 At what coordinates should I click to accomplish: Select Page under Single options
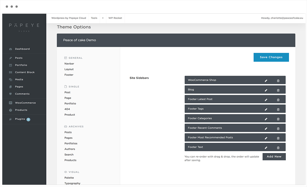(68, 98)
